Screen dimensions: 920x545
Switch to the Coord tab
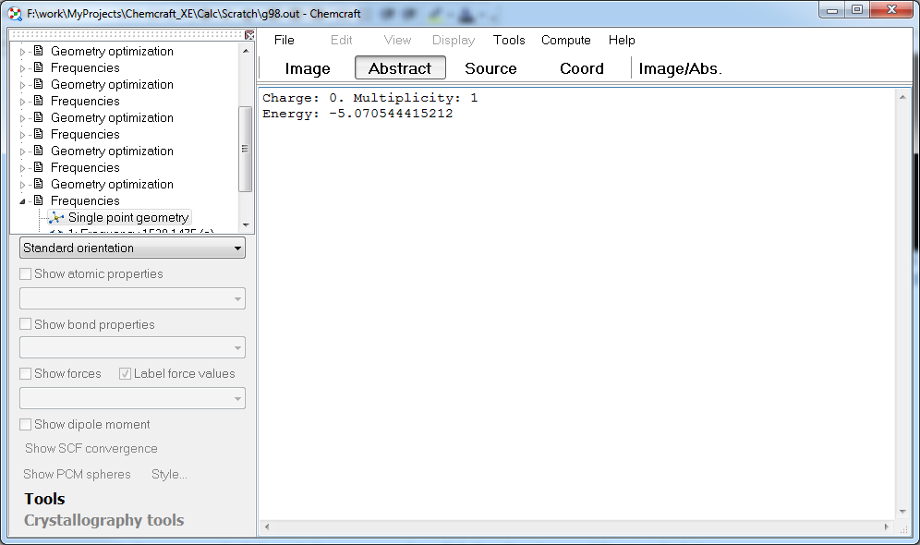click(x=581, y=68)
